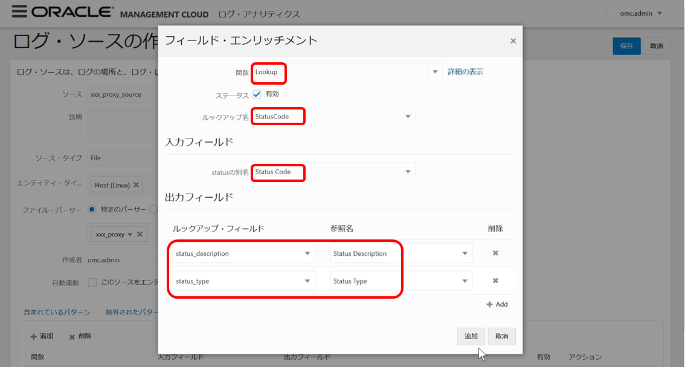Viewport: 685px width, 367px height.
Task: Open the statusの別名 Status Code dropdown
Action: click(408, 172)
